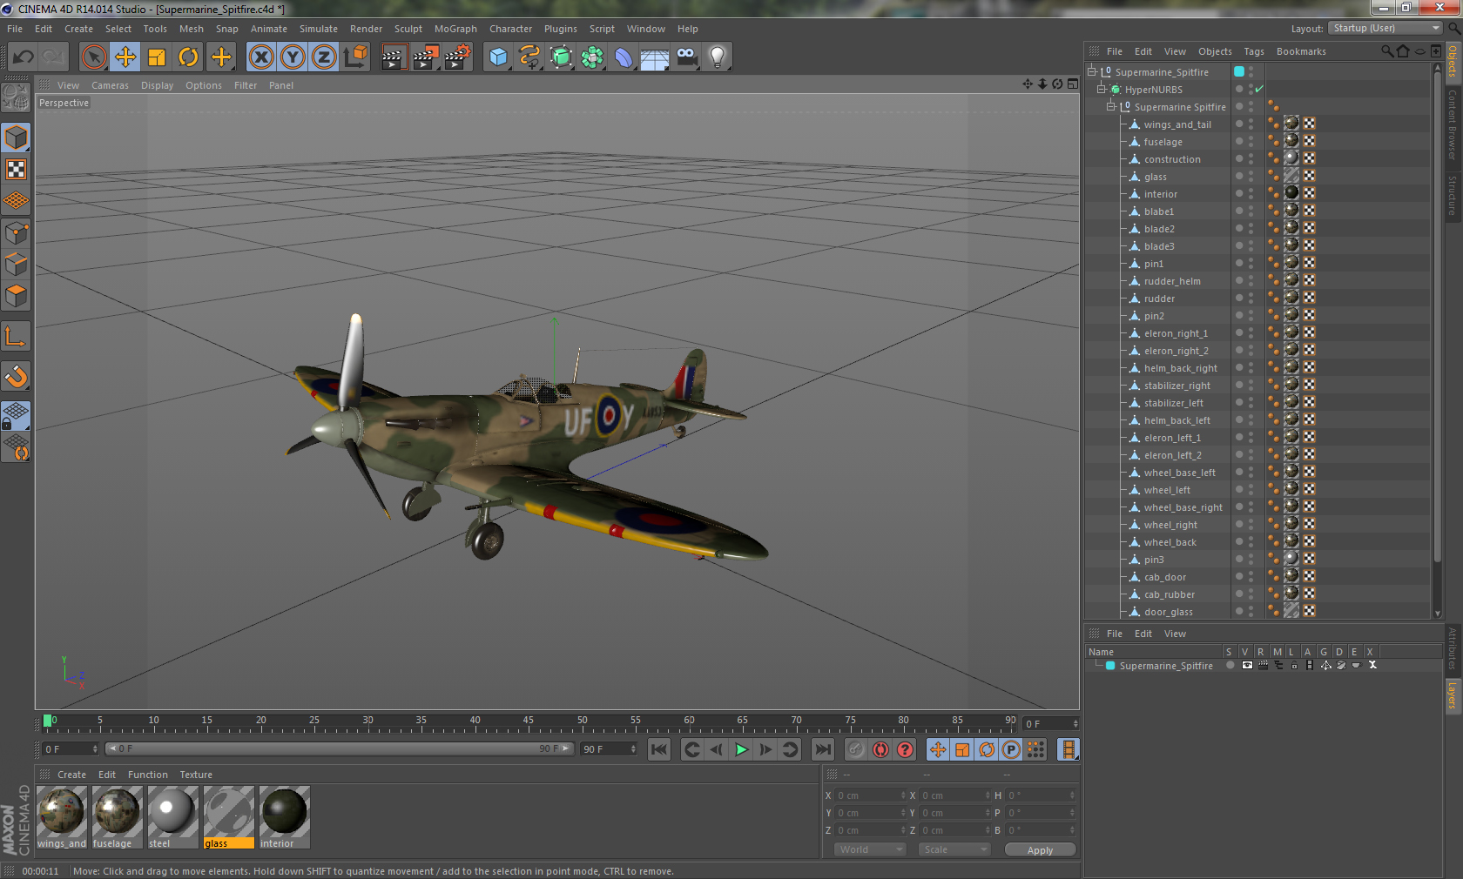1463x879 pixels.
Task: Add a light object
Action: [x=718, y=57]
